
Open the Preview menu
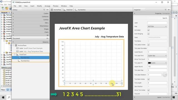(x=56, y=6)
